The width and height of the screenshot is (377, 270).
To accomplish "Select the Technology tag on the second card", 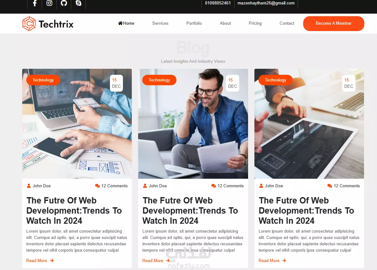I will (159, 80).
